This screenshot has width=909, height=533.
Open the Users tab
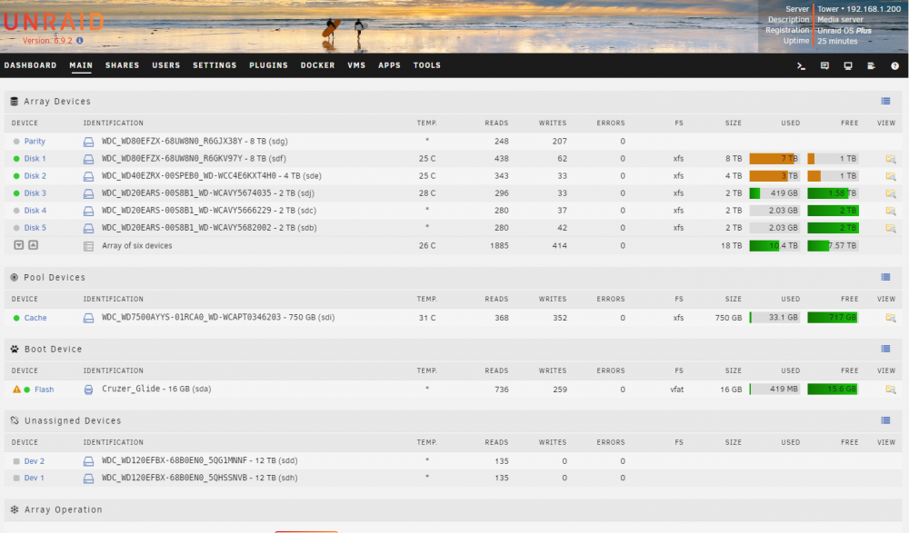coord(165,65)
